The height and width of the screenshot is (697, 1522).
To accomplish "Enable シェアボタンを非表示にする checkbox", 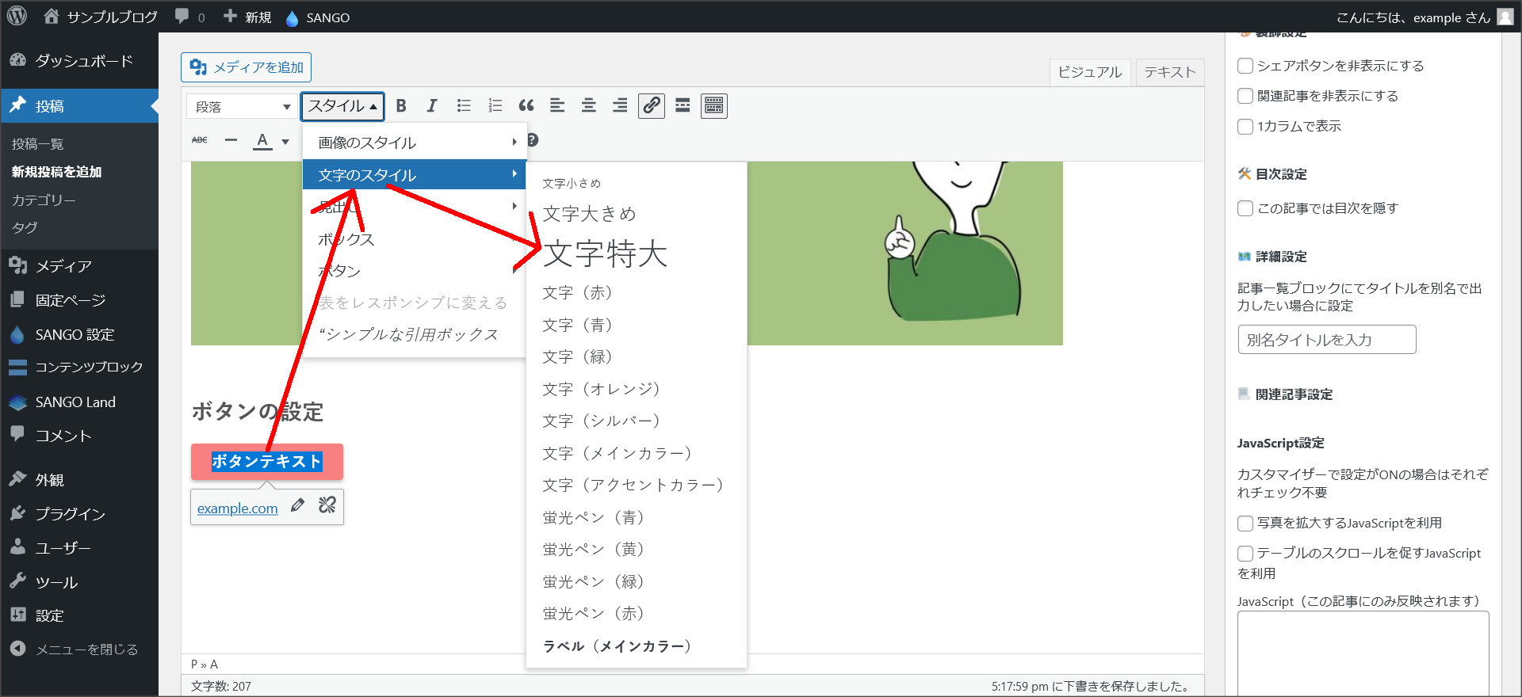I will (x=1245, y=66).
